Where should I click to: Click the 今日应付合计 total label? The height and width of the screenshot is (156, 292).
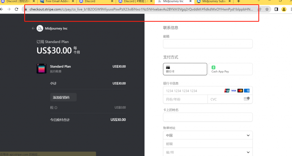click(60, 120)
